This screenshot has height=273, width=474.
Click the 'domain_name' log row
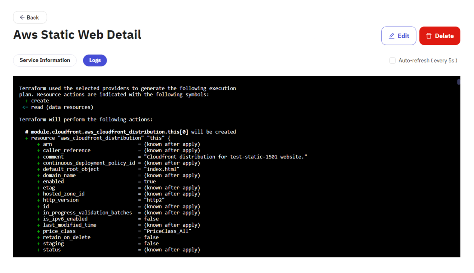coord(118,175)
